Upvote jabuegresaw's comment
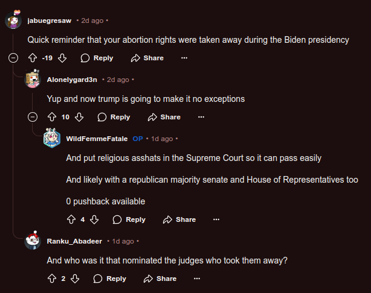 33,58
